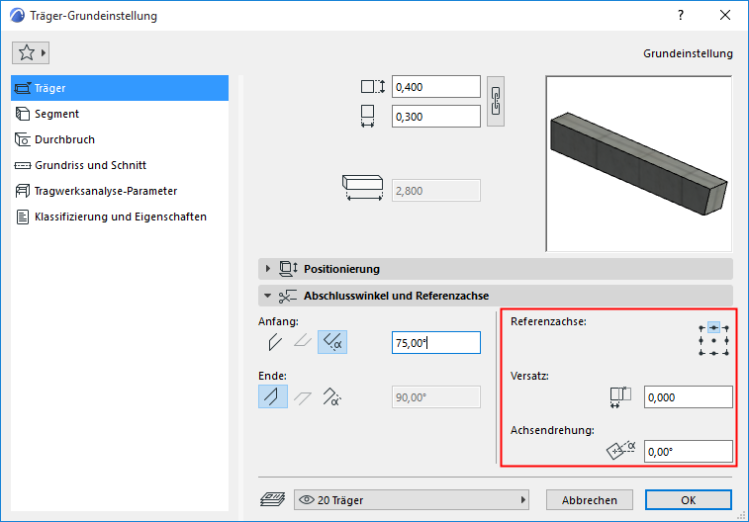This screenshot has width=749, height=522.
Task: Toggle the chain link between dimensions
Action: tap(496, 101)
